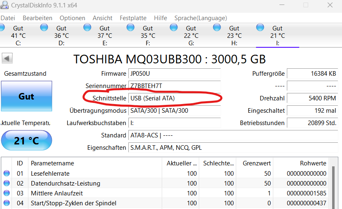Click the Übertragungsmodus field SATA/300 | SATA/300
Image resolution: width=342 pixels, height=209 pixels.
tap(174, 111)
